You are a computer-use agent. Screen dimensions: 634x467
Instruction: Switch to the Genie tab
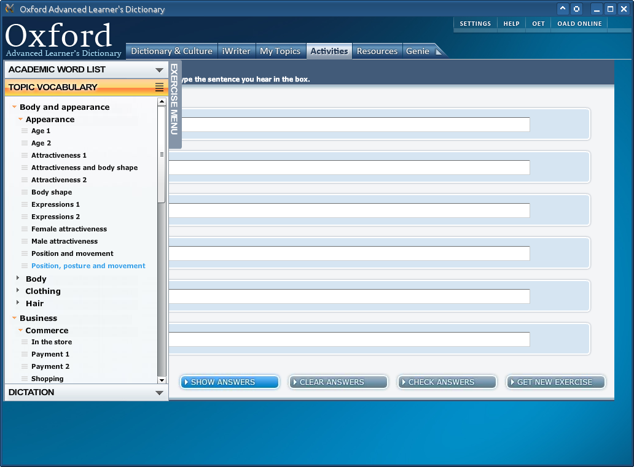418,52
